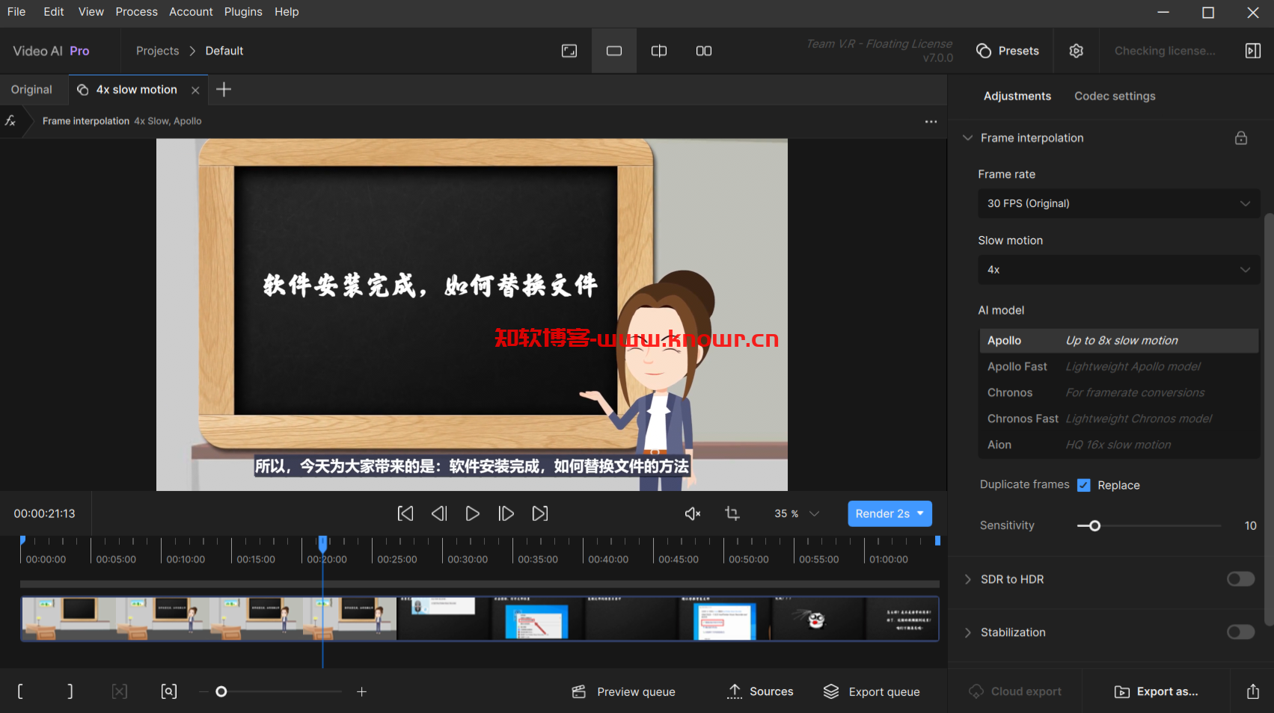Image resolution: width=1274 pixels, height=713 pixels.
Task: Jump to first frame
Action: coord(405,513)
